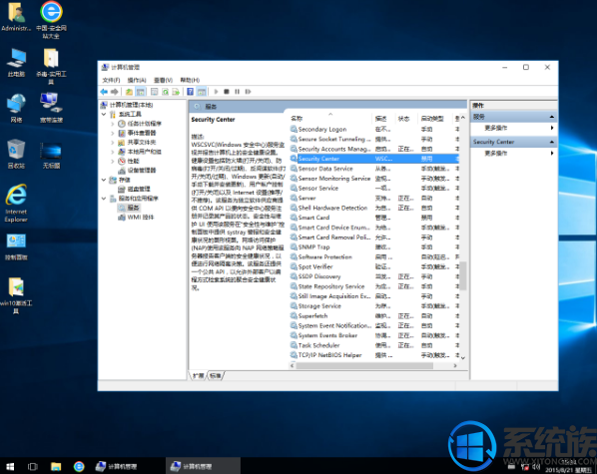This screenshot has width=597, height=474.
Task: Select the TCP/IP NetBIOS Helper service
Action: (374, 355)
